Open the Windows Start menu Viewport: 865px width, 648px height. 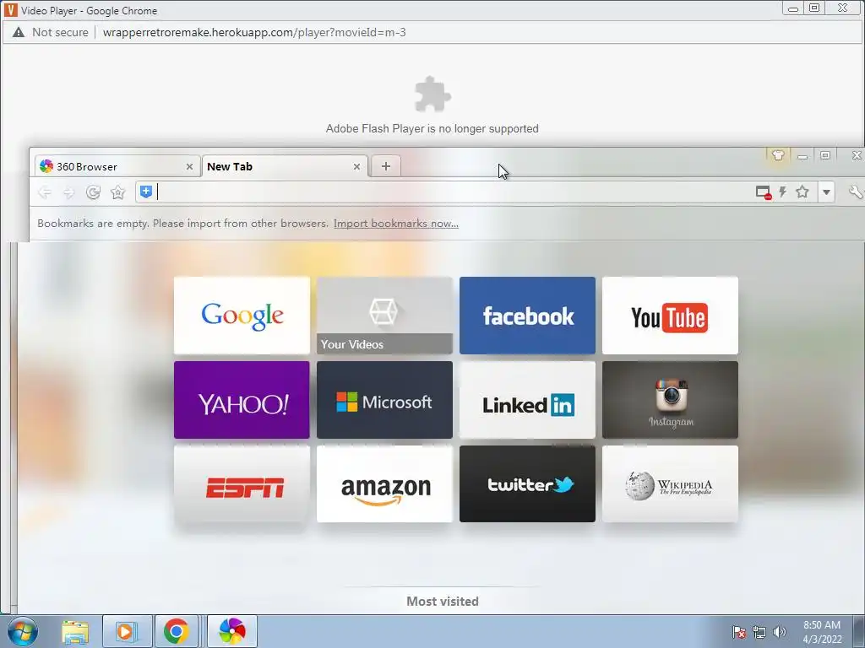(x=23, y=631)
